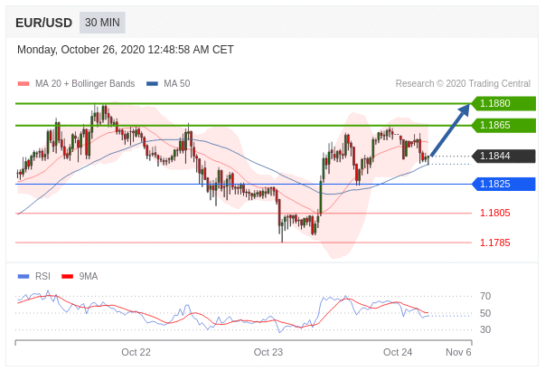Click the 'MA 20 + Bollinger Bands' legend label
This screenshot has width=545, height=371.
[85, 83]
